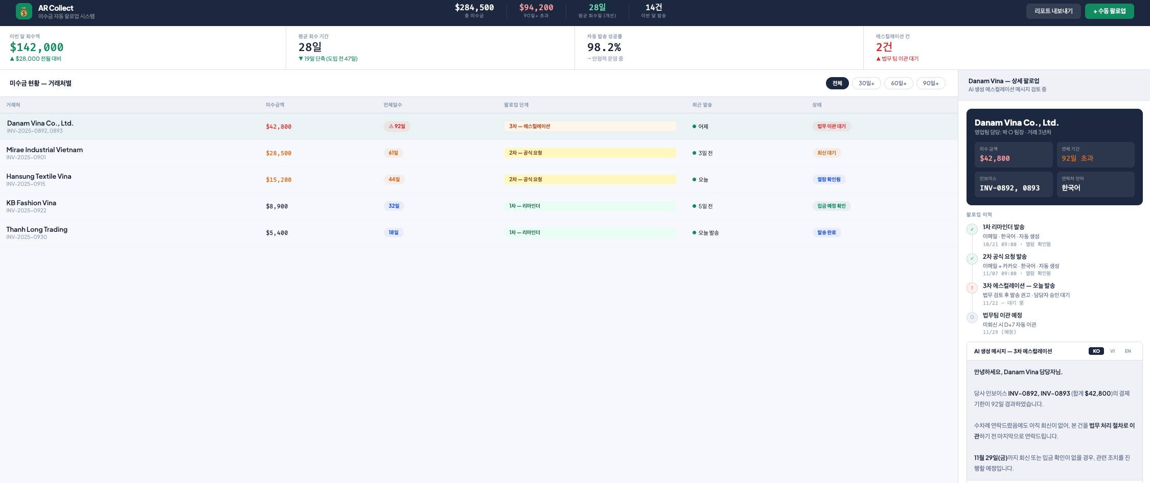Click the green sent-status dot beside 어제

(x=693, y=126)
